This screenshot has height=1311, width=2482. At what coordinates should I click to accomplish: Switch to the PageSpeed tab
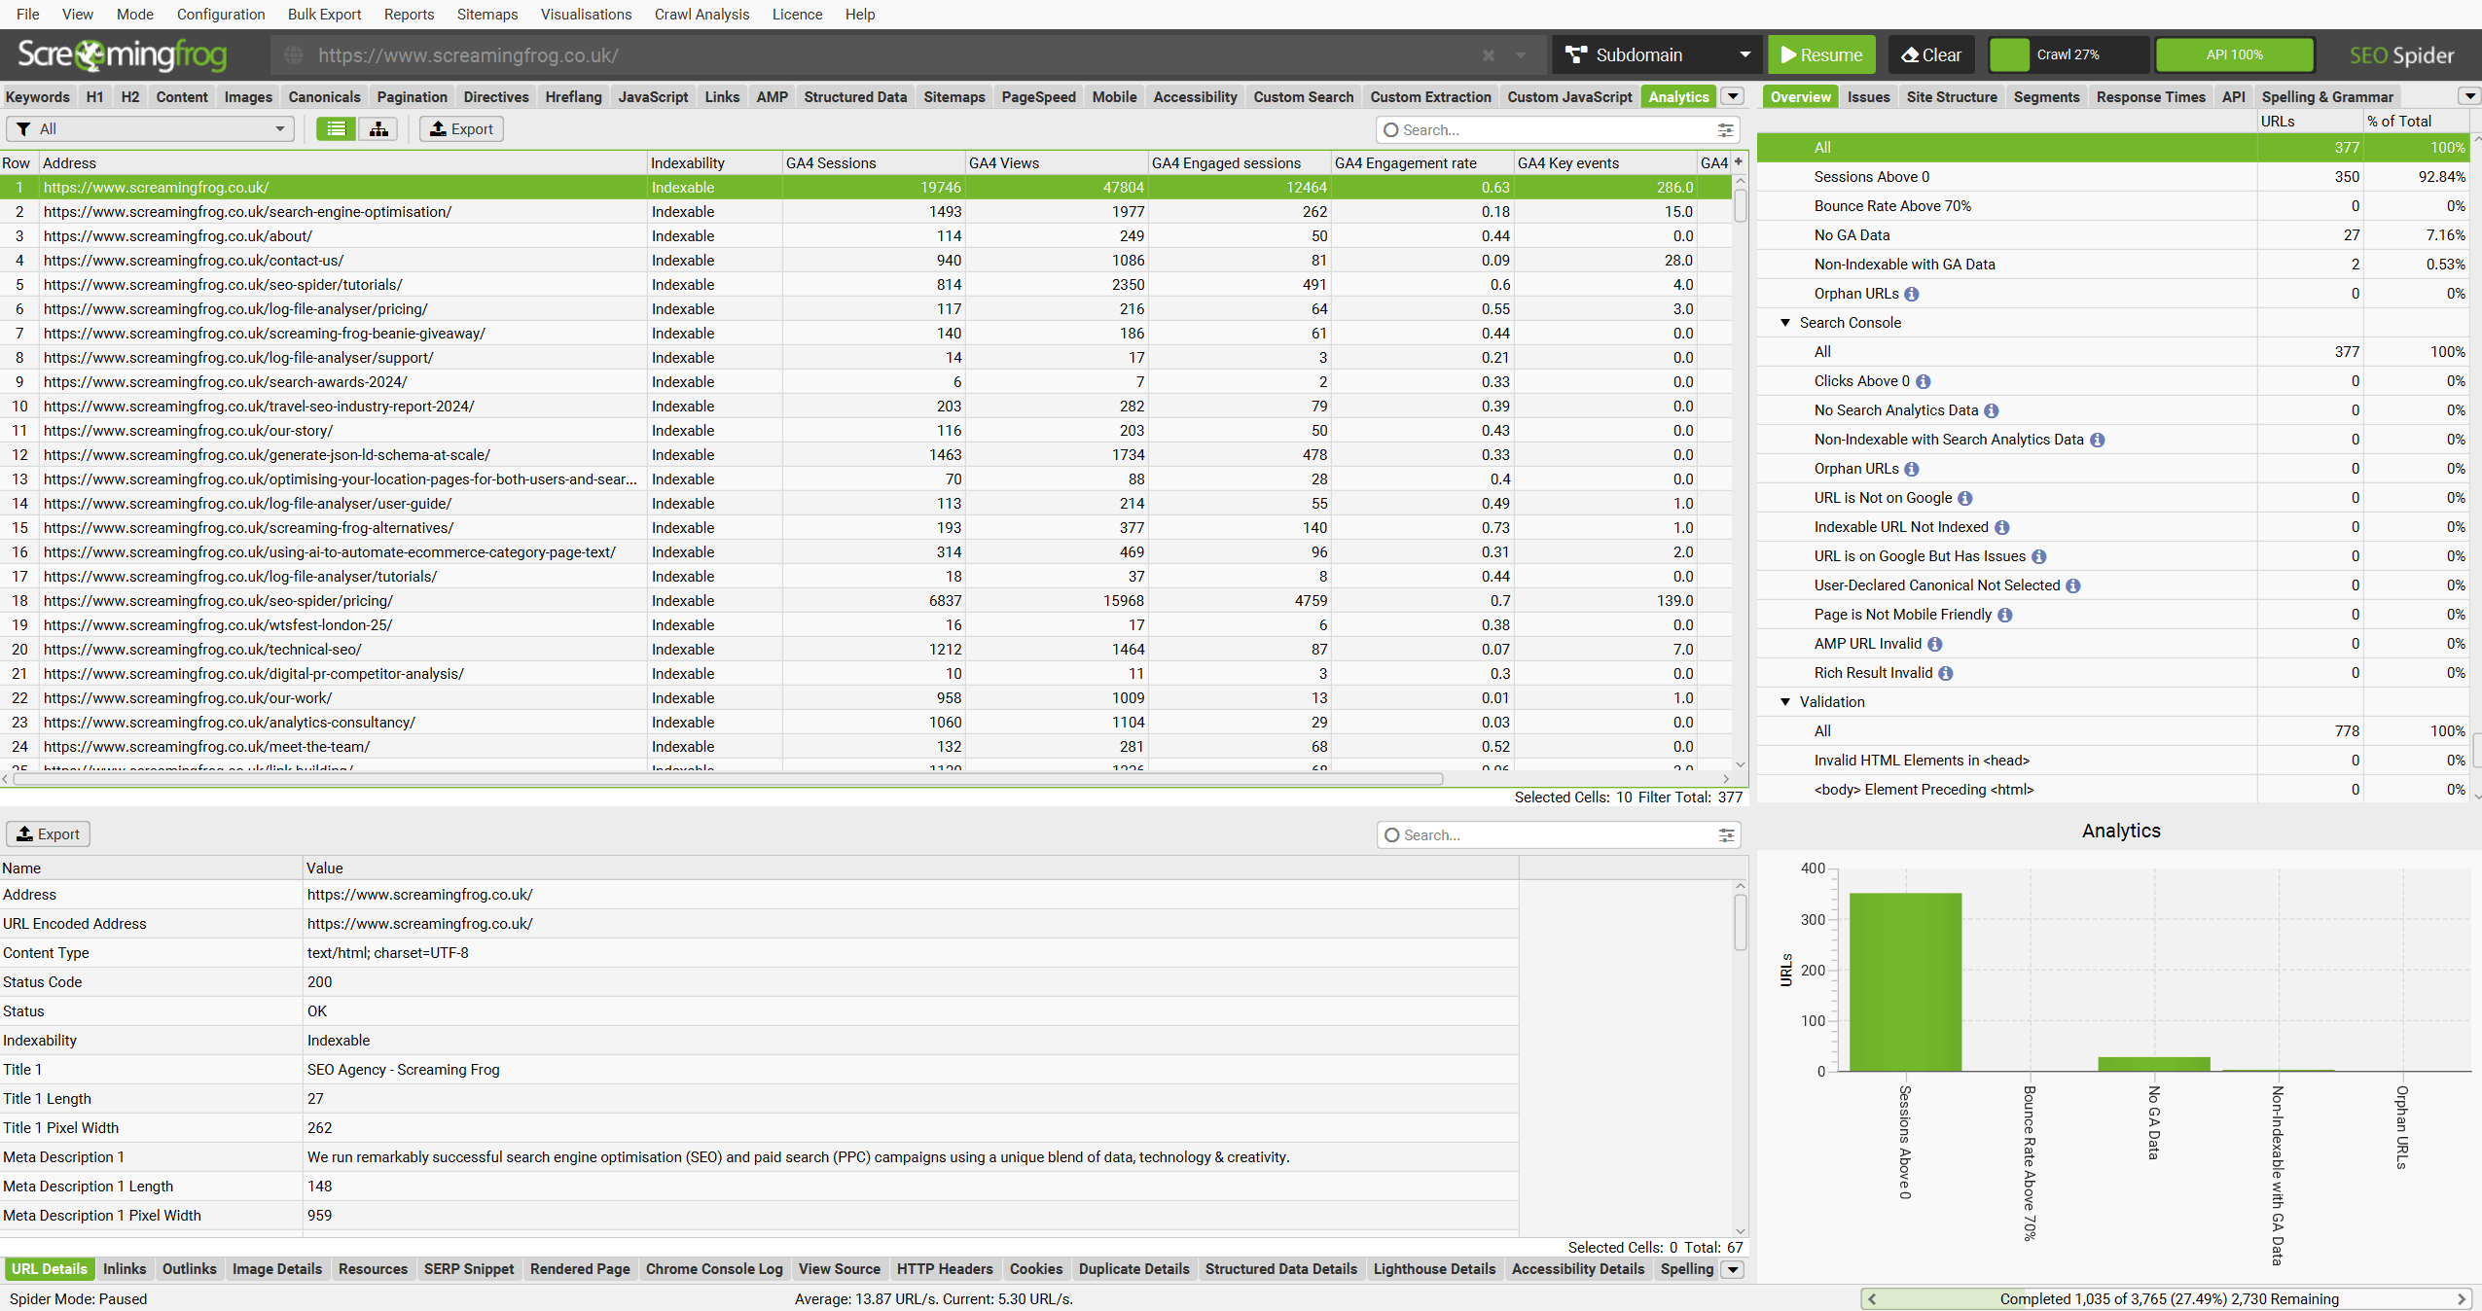pos(1038,96)
